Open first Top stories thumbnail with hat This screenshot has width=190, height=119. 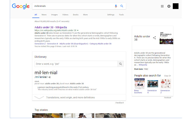(x=47, y=115)
